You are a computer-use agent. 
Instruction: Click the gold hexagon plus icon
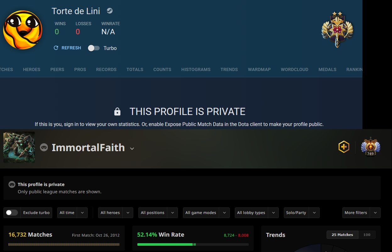[344, 147]
